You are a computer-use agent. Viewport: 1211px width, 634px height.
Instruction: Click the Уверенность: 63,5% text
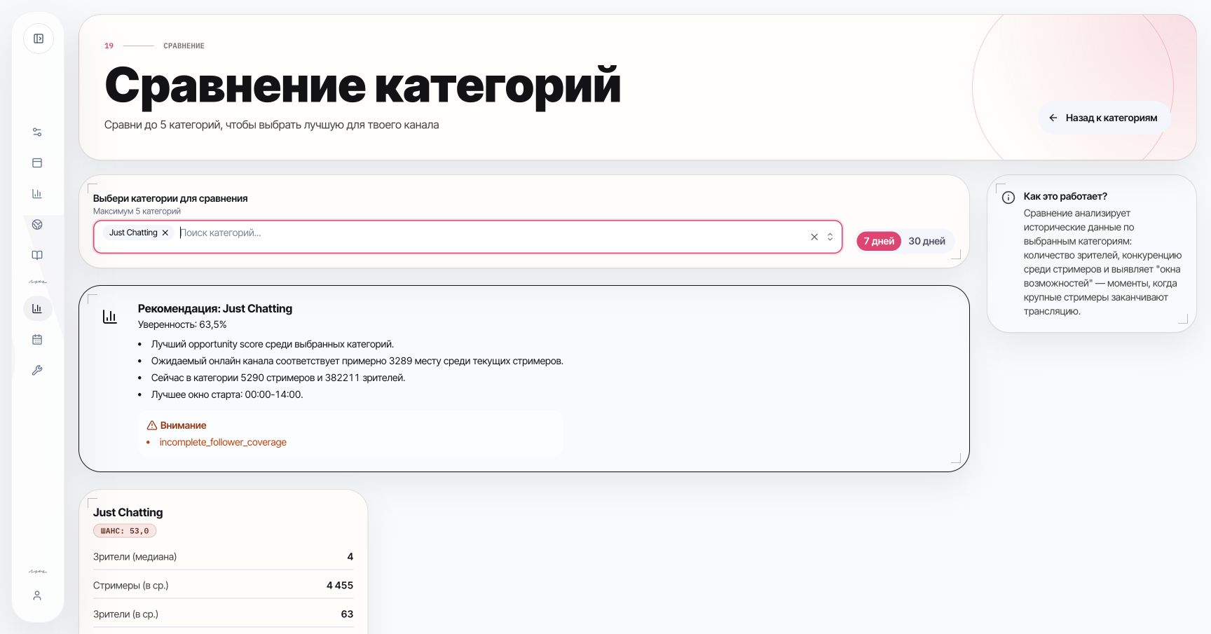click(182, 324)
